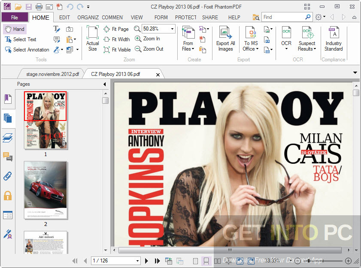Open the From Files create menu
The image size is (361, 268).
188,39
